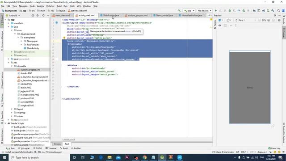Toggle the Project side tool window tab
This screenshot has height=161, width=286.
pos(2,21)
